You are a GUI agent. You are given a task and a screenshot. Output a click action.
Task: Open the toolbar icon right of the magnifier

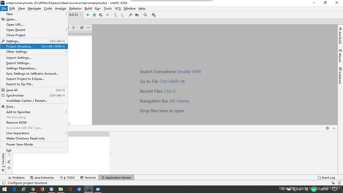154,15
